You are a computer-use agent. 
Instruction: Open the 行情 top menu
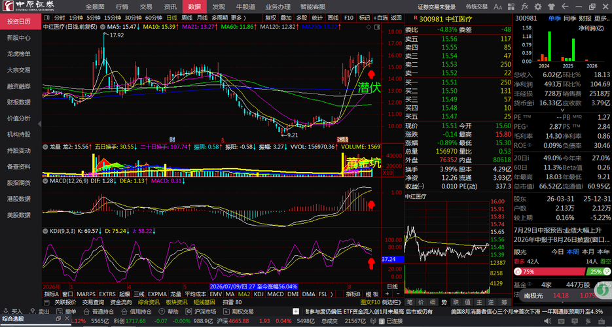(122, 7)
